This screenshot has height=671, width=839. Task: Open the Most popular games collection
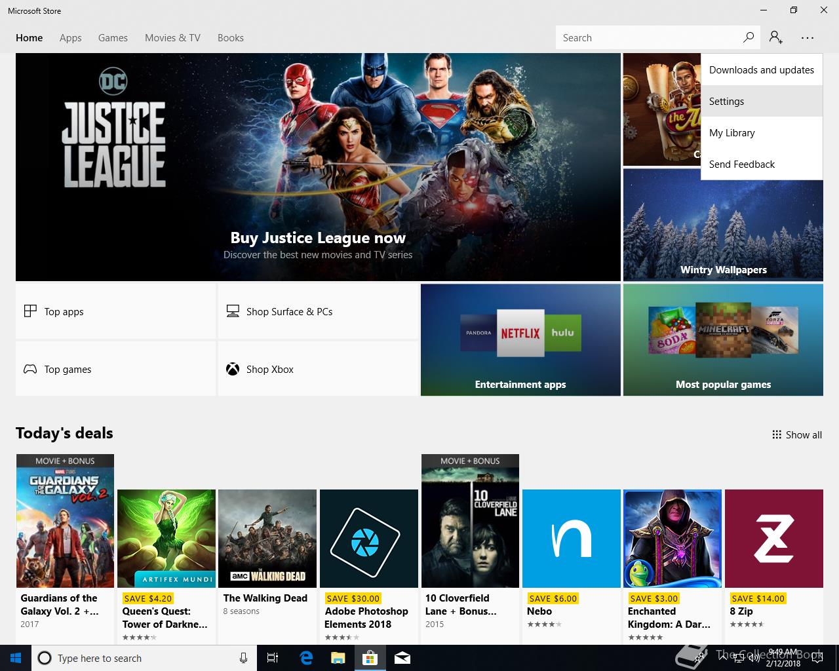point(723,339)
